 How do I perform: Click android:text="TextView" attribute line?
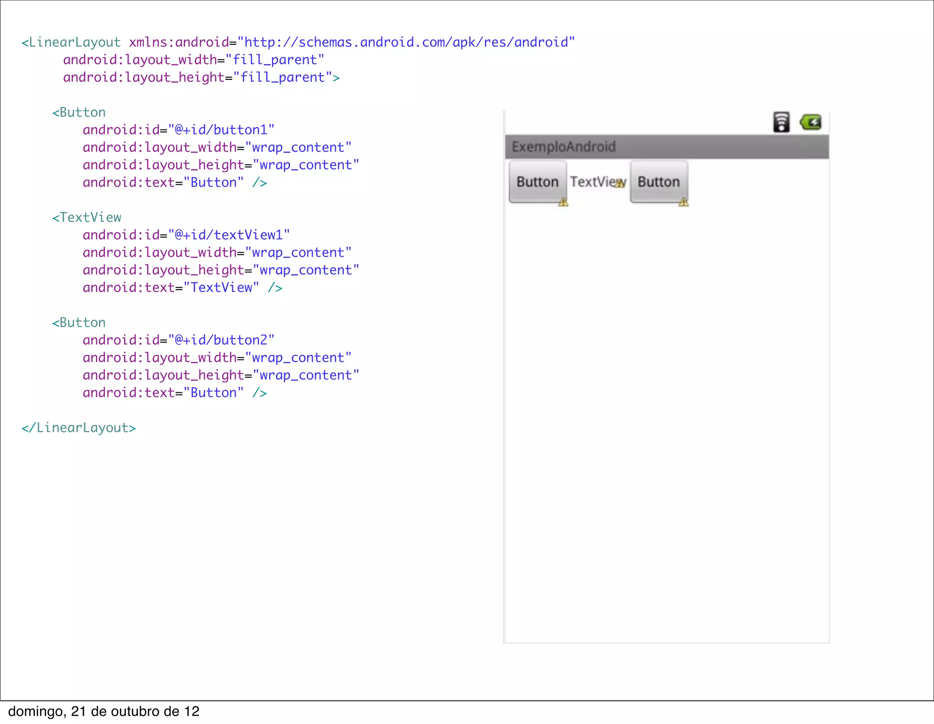pos(182,288)
